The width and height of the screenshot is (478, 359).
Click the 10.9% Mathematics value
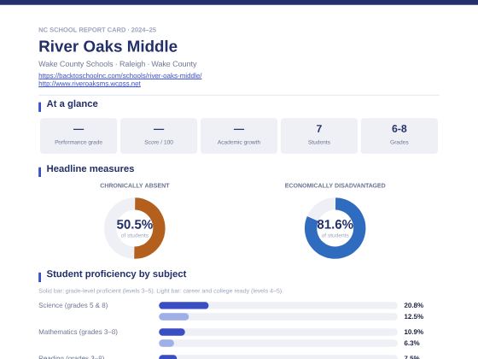(x=414, y=332)
